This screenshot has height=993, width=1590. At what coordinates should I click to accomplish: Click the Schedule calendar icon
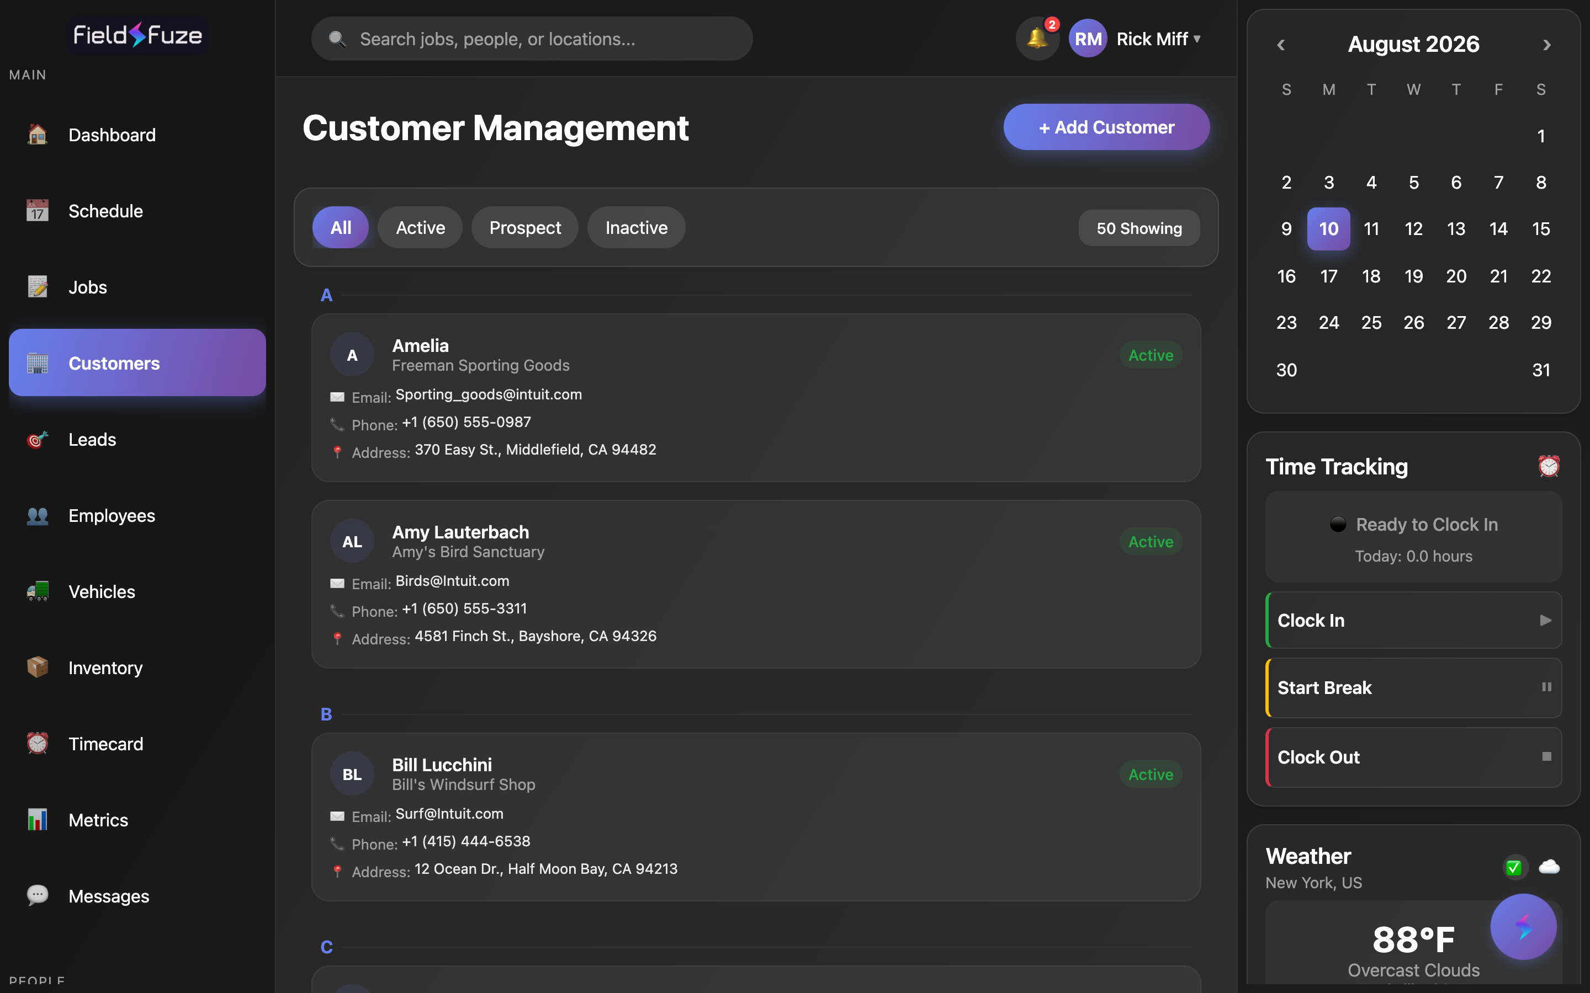(x=38, y=211)
